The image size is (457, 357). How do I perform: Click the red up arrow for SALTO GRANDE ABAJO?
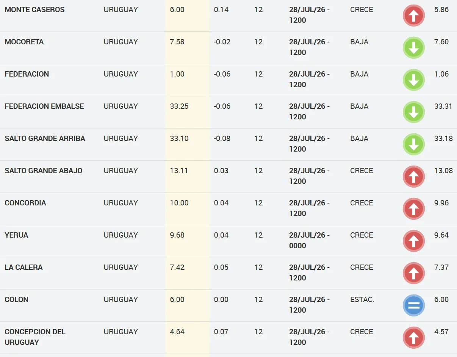coord(413,177)
